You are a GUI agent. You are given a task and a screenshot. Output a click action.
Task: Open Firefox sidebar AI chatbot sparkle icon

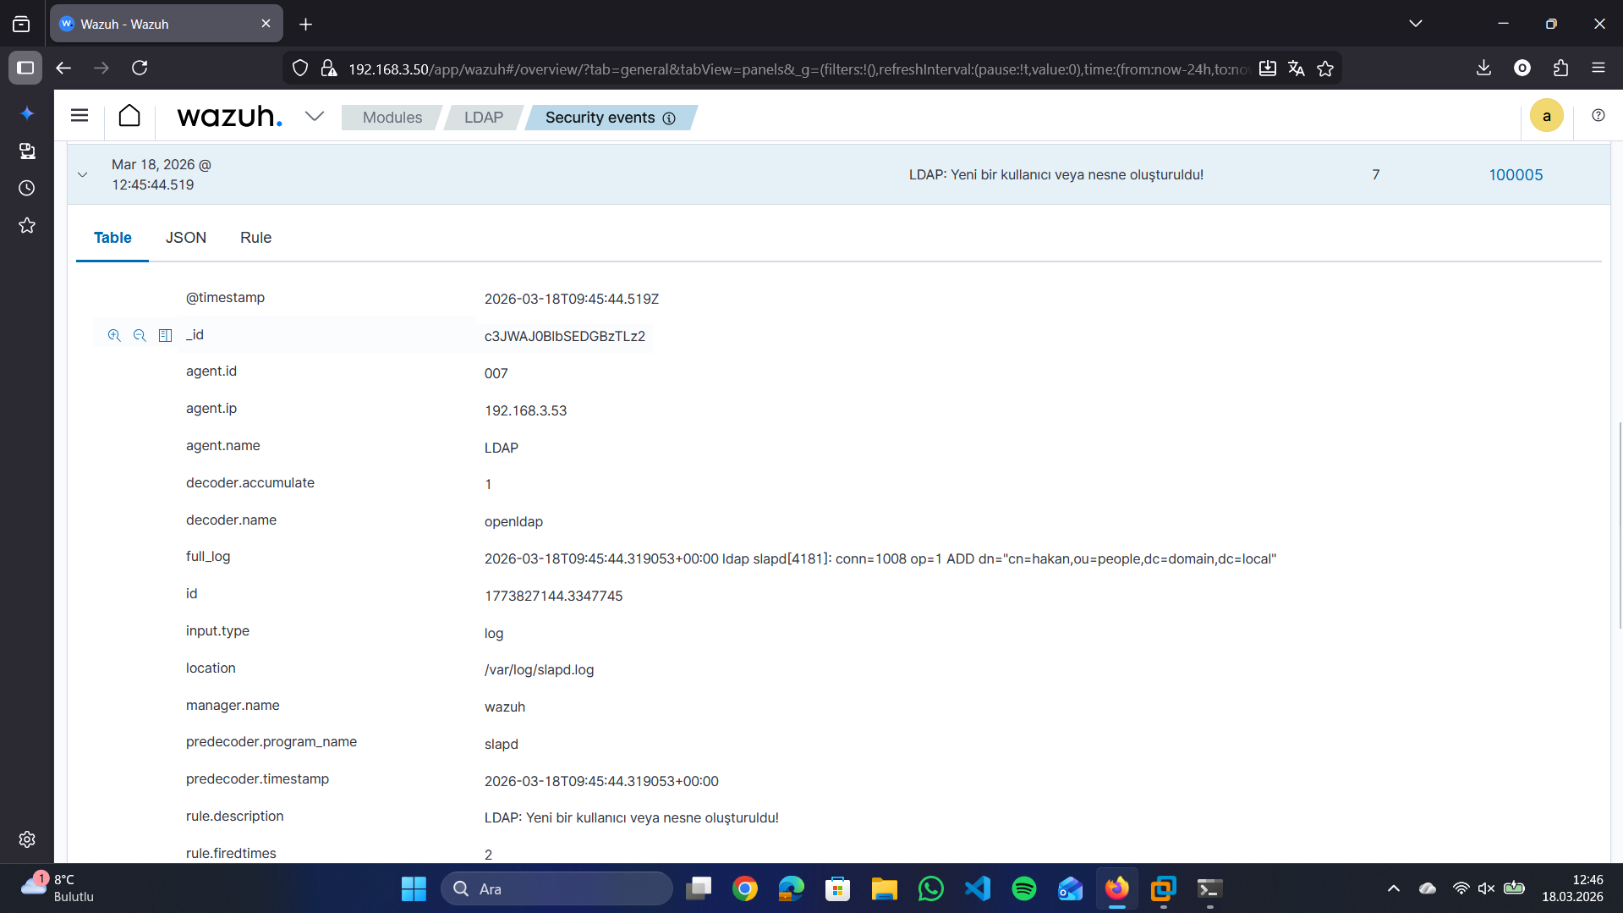[27, 113]
